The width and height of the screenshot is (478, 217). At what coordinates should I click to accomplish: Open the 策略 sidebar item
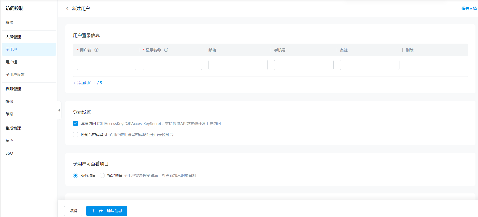9,114
